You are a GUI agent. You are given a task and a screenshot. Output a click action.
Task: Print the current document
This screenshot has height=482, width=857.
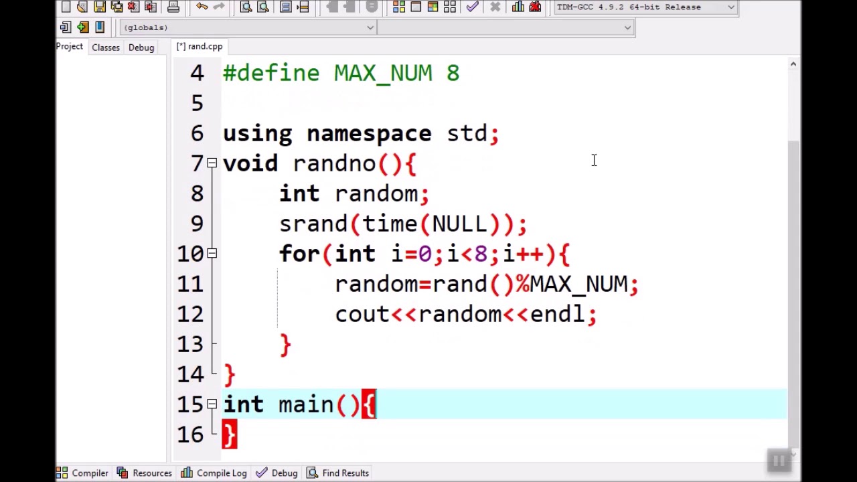(x=173, y=7)
